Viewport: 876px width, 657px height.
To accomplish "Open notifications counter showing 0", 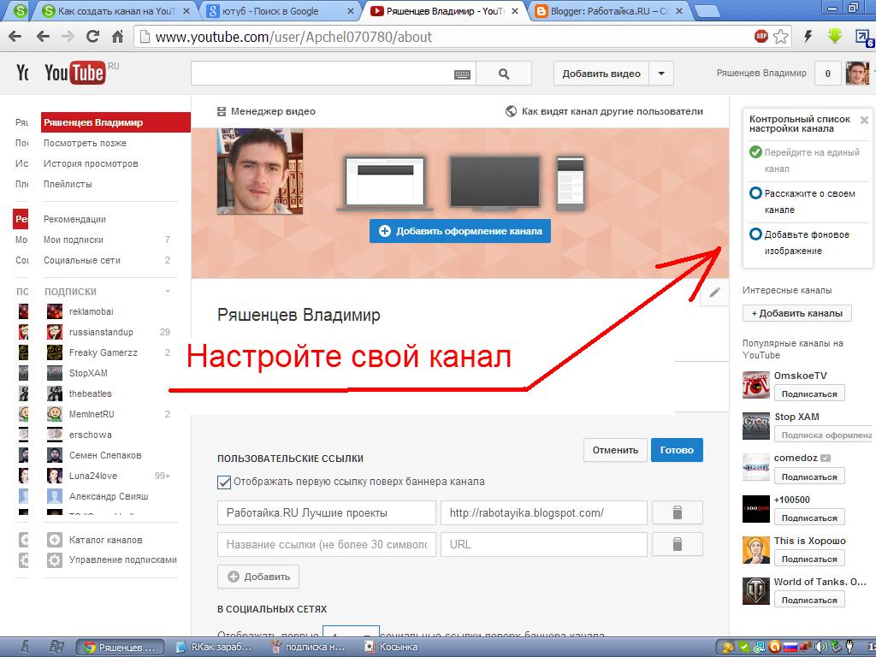I will [x=827, y=74].
